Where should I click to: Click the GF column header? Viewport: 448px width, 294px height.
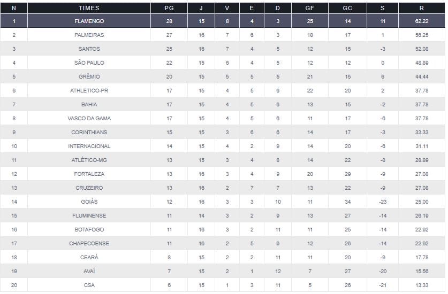pos(309,8)
